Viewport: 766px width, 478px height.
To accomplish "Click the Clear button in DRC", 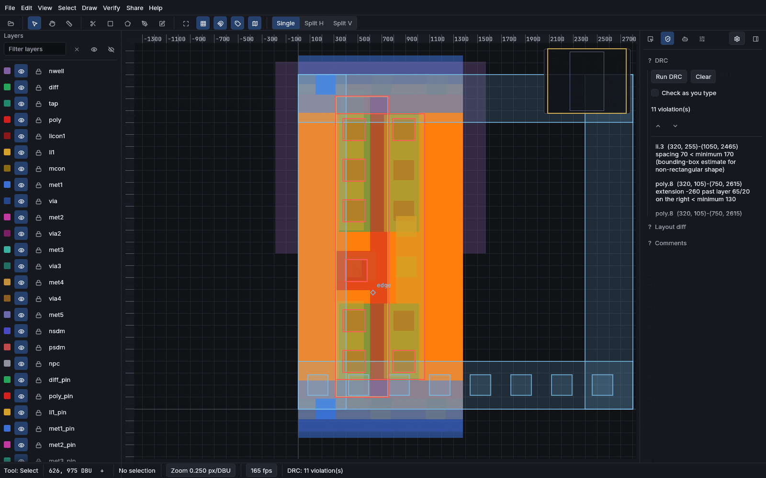I will (703, 76).
